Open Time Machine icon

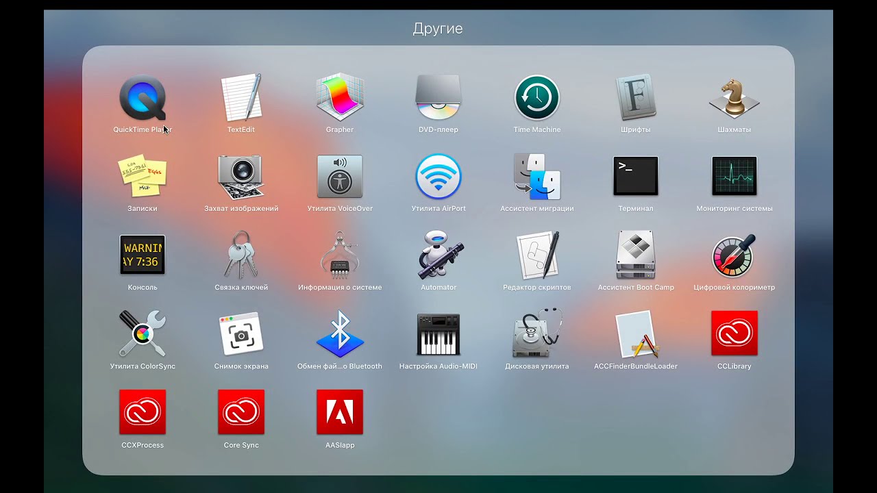537,98
